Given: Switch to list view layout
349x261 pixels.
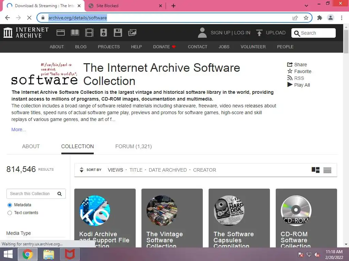Looking at the screenshot, I should [x=327, y=170].
